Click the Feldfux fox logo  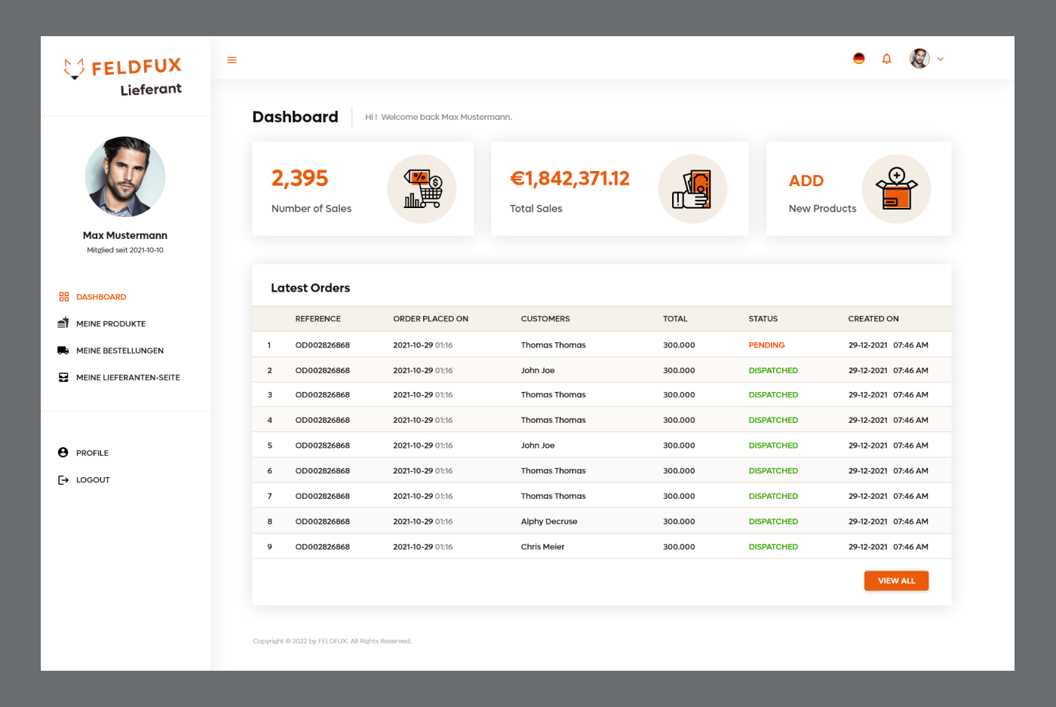coord(74,69)
